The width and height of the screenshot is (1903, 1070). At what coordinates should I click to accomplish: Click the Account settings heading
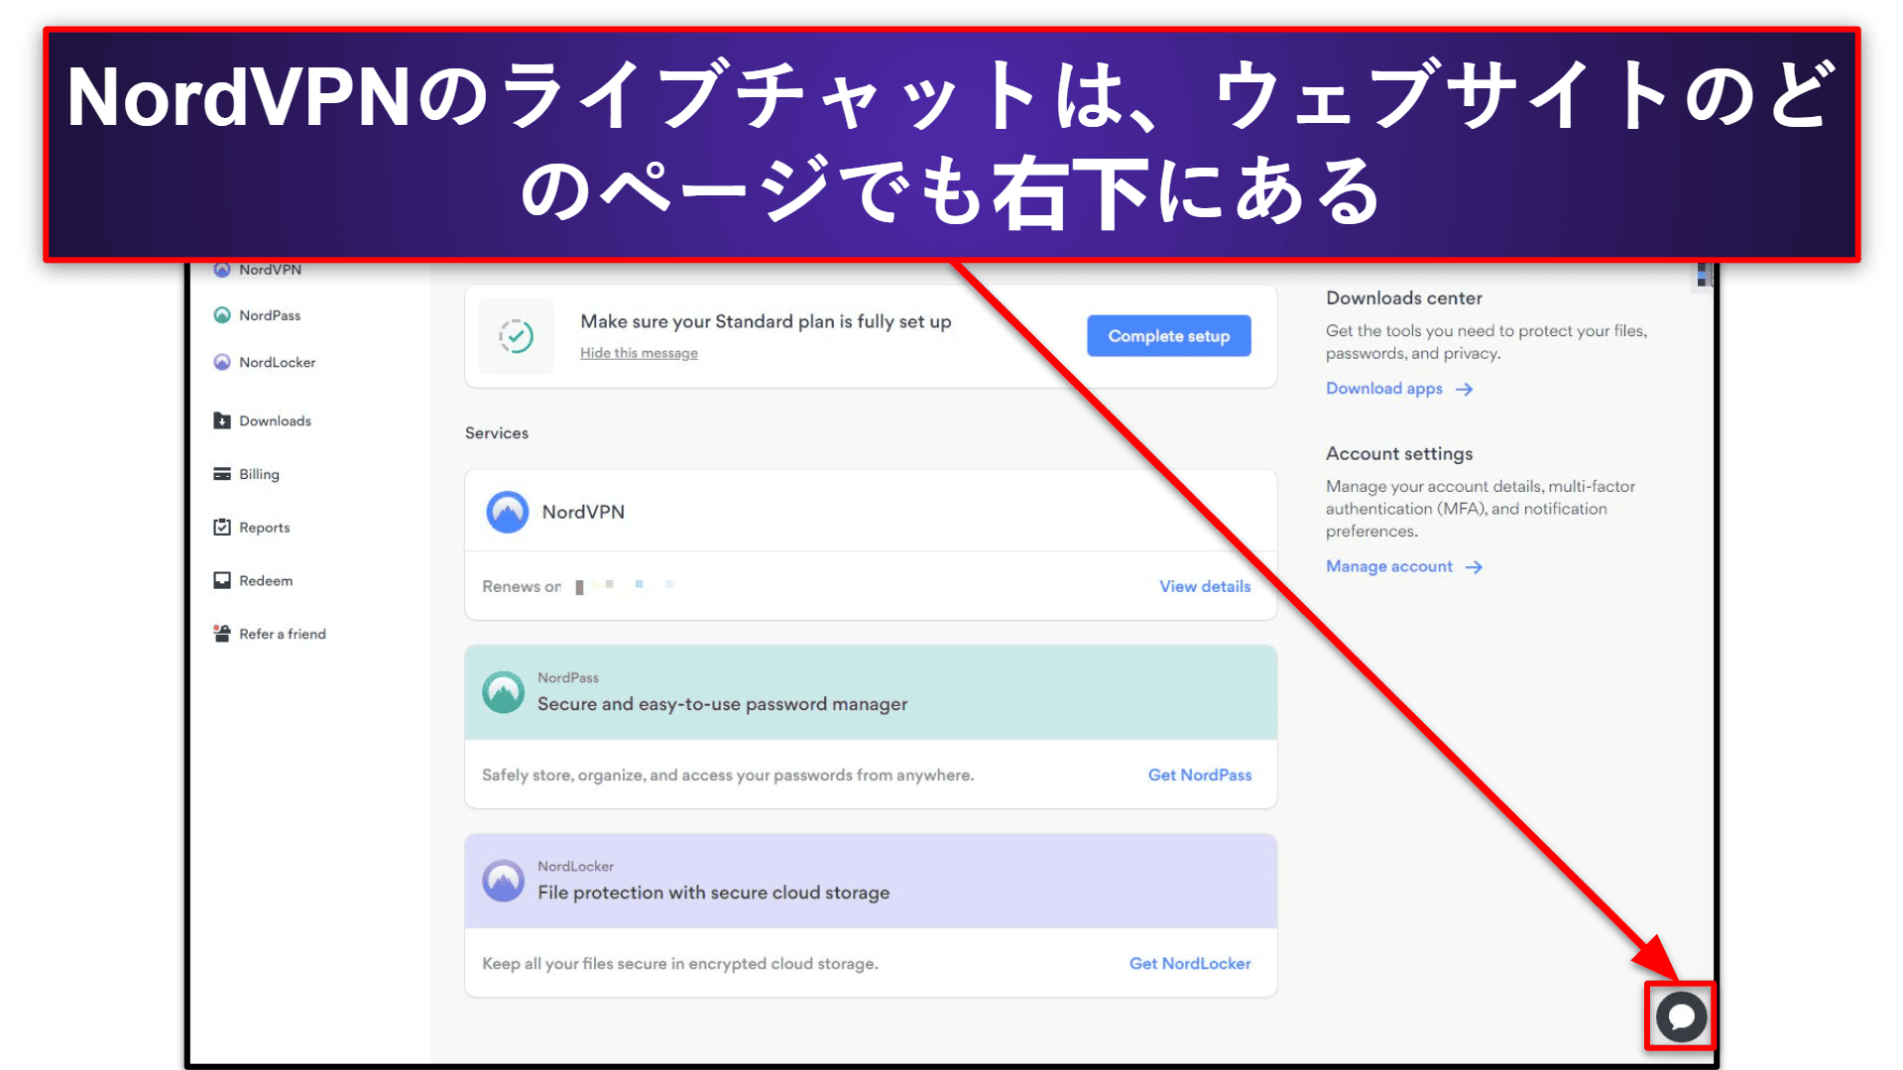pyautogui.click(x=1398, y=453)
